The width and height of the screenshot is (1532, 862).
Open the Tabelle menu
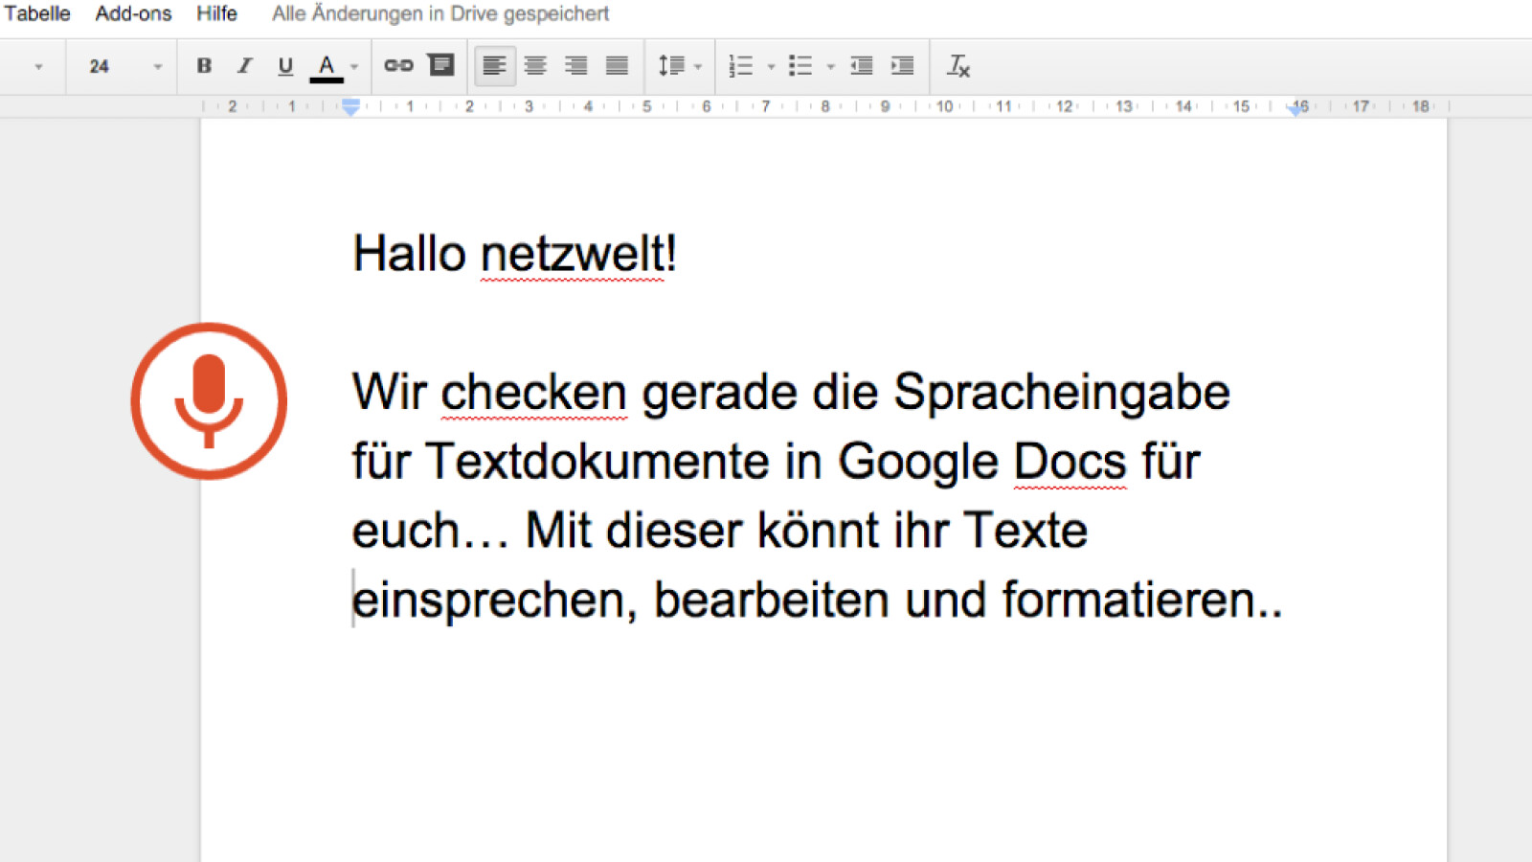(x=36, y=13)
